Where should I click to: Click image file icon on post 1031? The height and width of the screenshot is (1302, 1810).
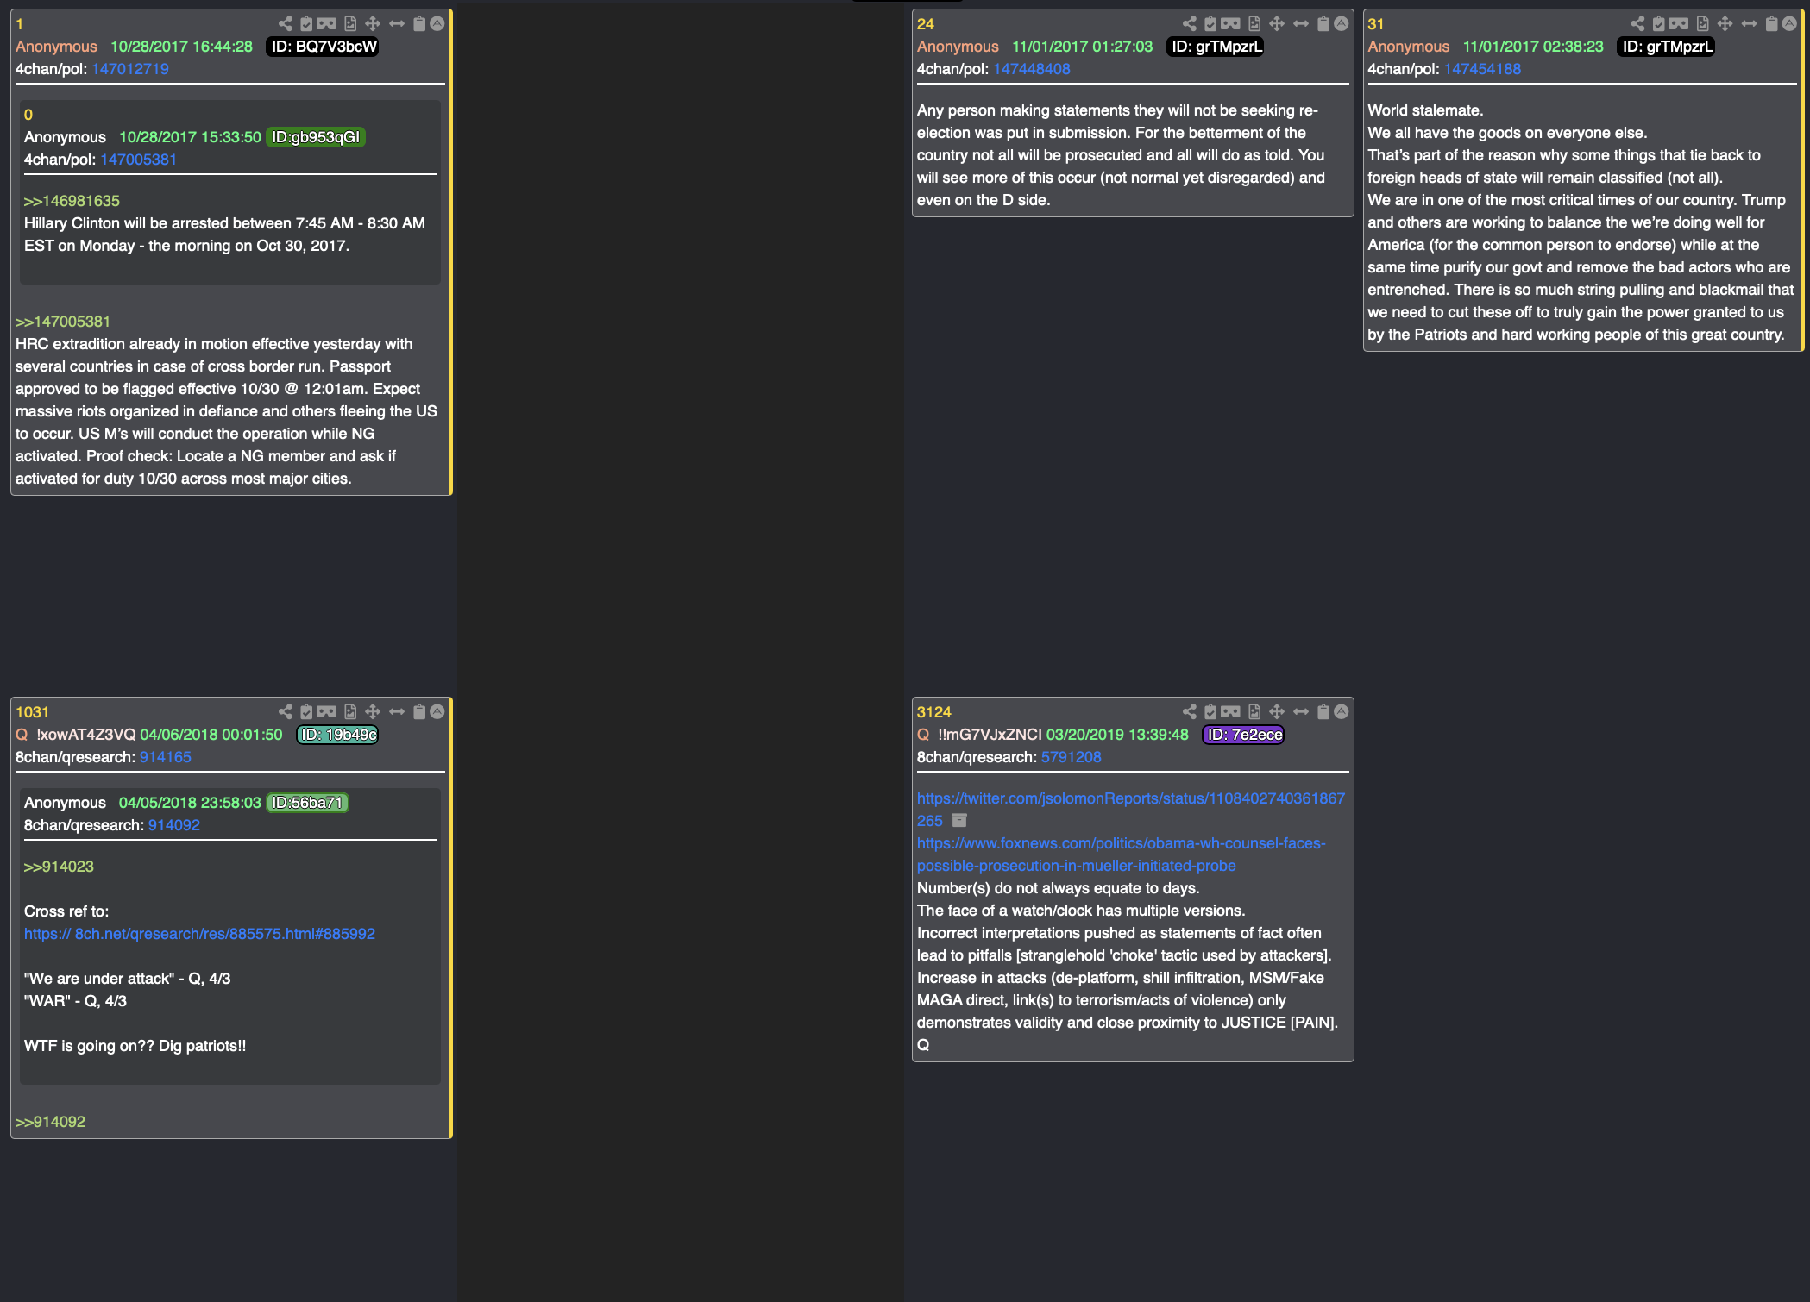click(350, 711)
